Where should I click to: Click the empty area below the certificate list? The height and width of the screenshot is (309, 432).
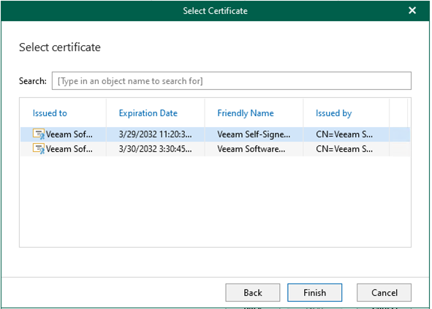click(x=215, y=201)
